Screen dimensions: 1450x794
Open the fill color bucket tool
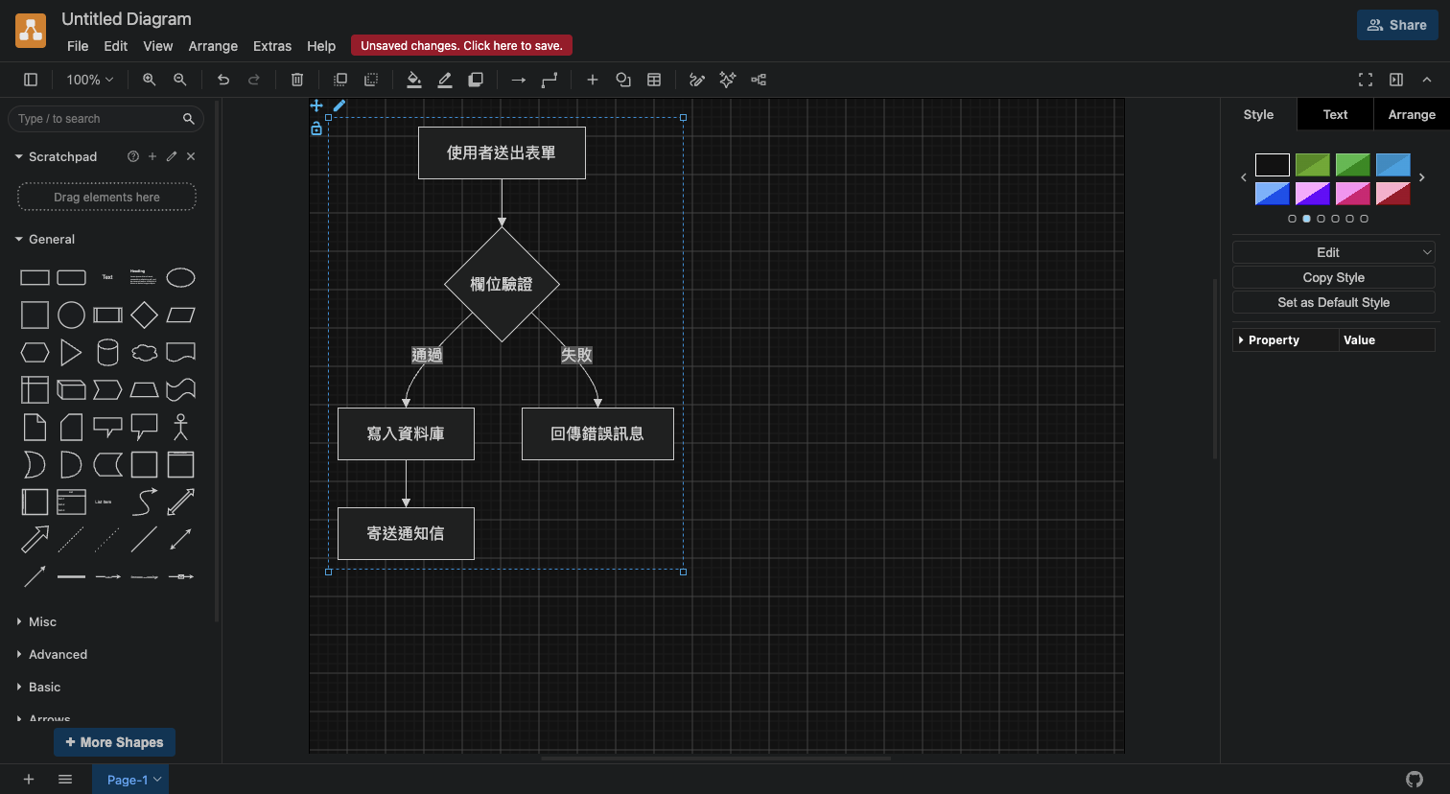tap(414, 80)
